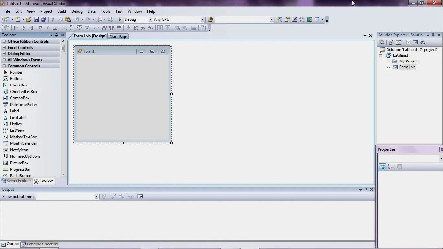Image resolution: width=443 pixels, height=249 pixels.
Task: Click View Code icon in Solution Explorer
Action: 408,42
